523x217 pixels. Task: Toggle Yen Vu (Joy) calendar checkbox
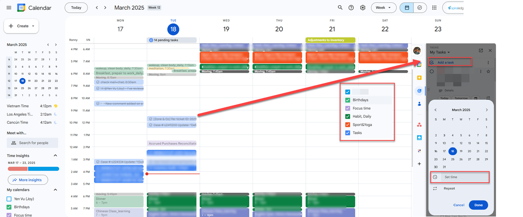9,199
